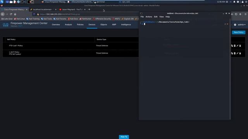Delete the L_NAT Policy with trash icon
Viewport: 248px width, 139px height.
click(x=240, y=53)
